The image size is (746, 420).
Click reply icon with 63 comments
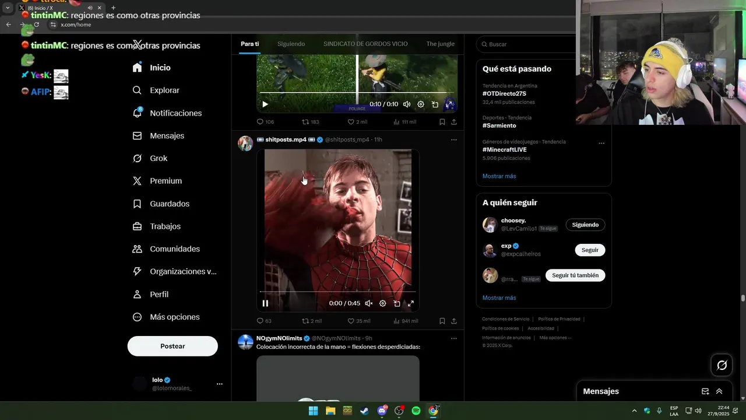(x=261, y=321)
